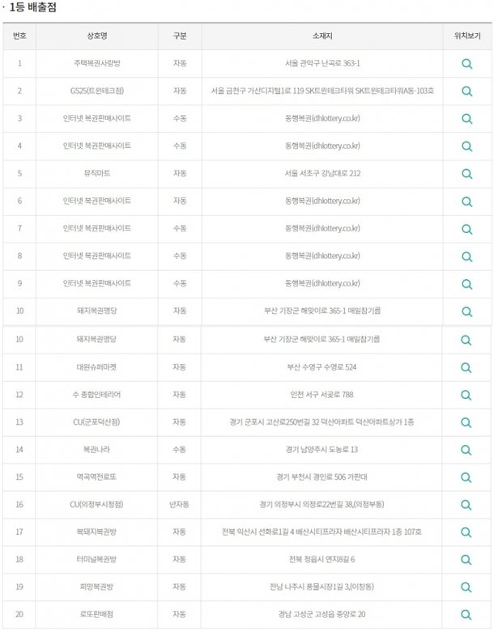Image resolution: width=494 pixels, height=631 pixels.
Task: Click magnifier icon for GS25(트윈테크점)
Action: tap(466, 91)
